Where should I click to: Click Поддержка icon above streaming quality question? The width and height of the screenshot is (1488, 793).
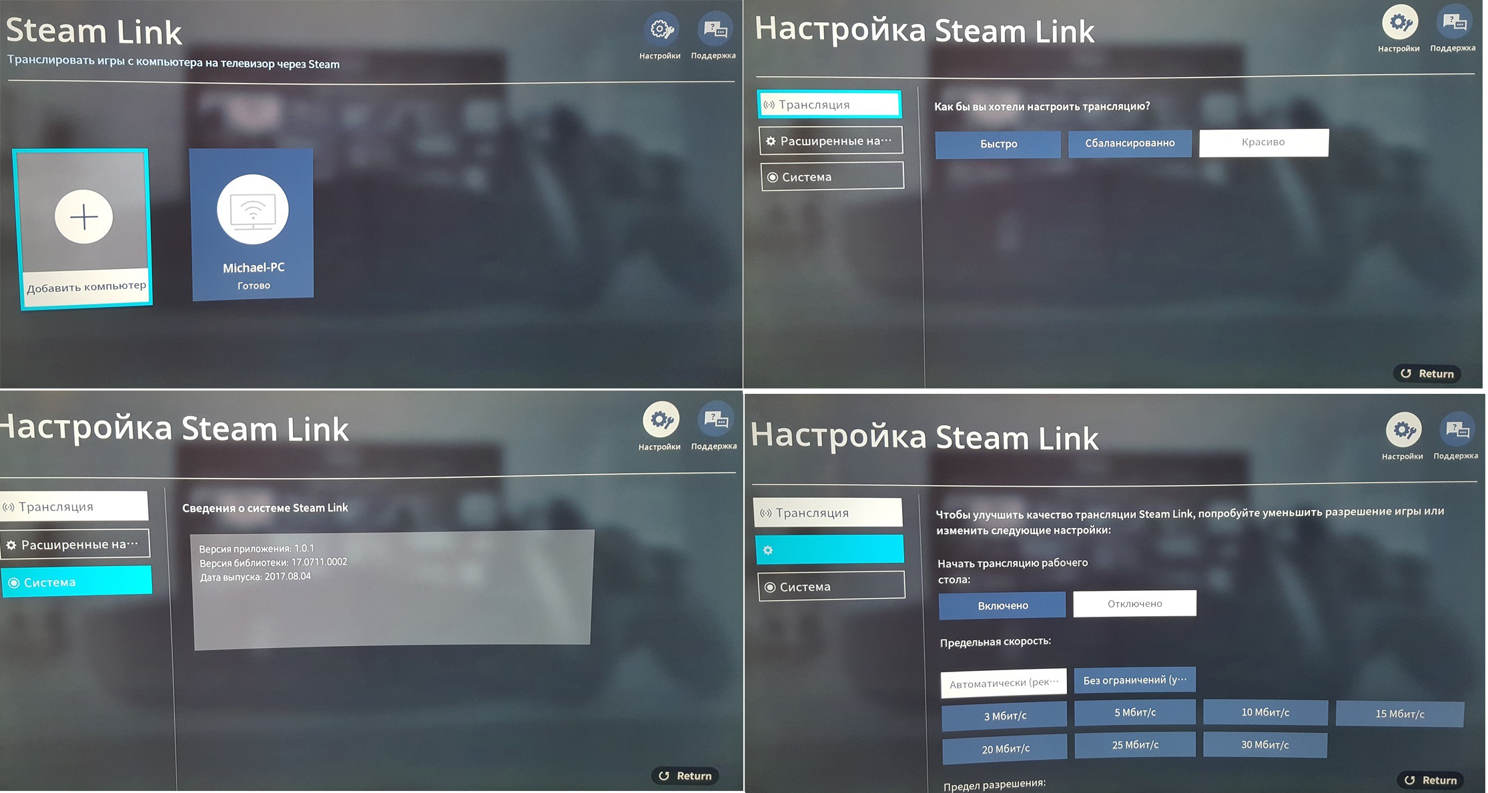[1453, 23]
